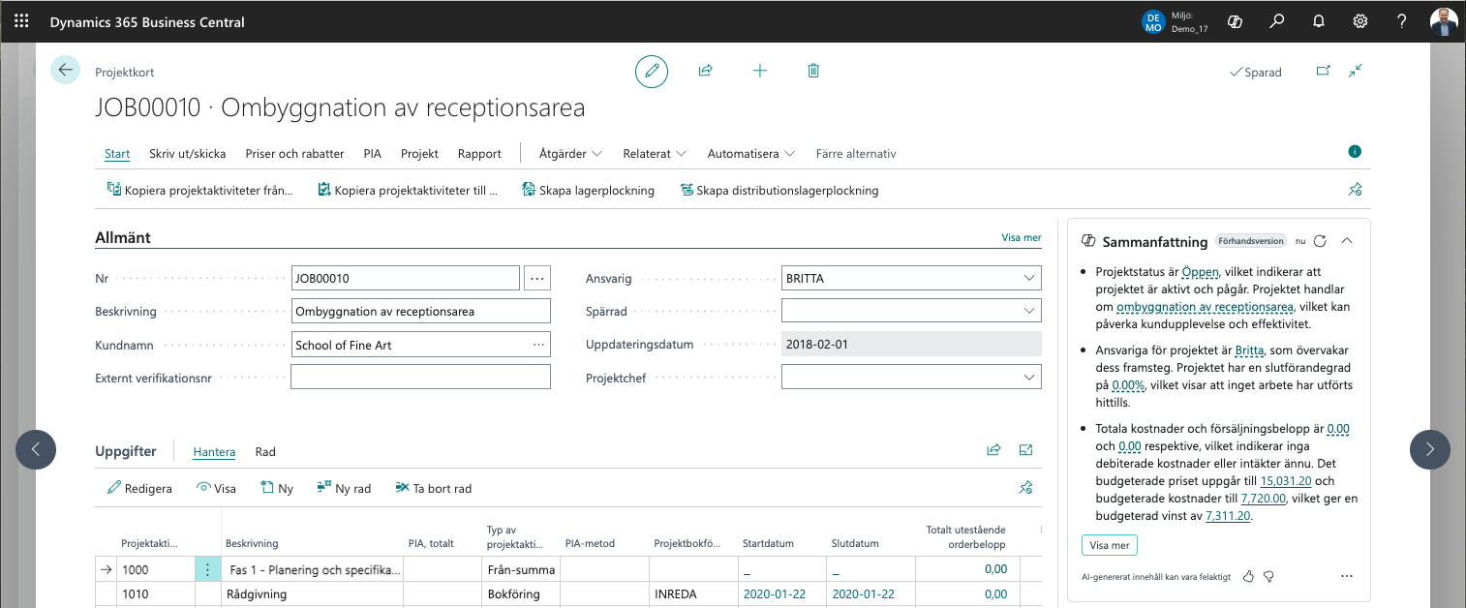Open the notifications bell
This screenshot has height=608, width=1466.
pyautogui.click(x=1319, y=21)
